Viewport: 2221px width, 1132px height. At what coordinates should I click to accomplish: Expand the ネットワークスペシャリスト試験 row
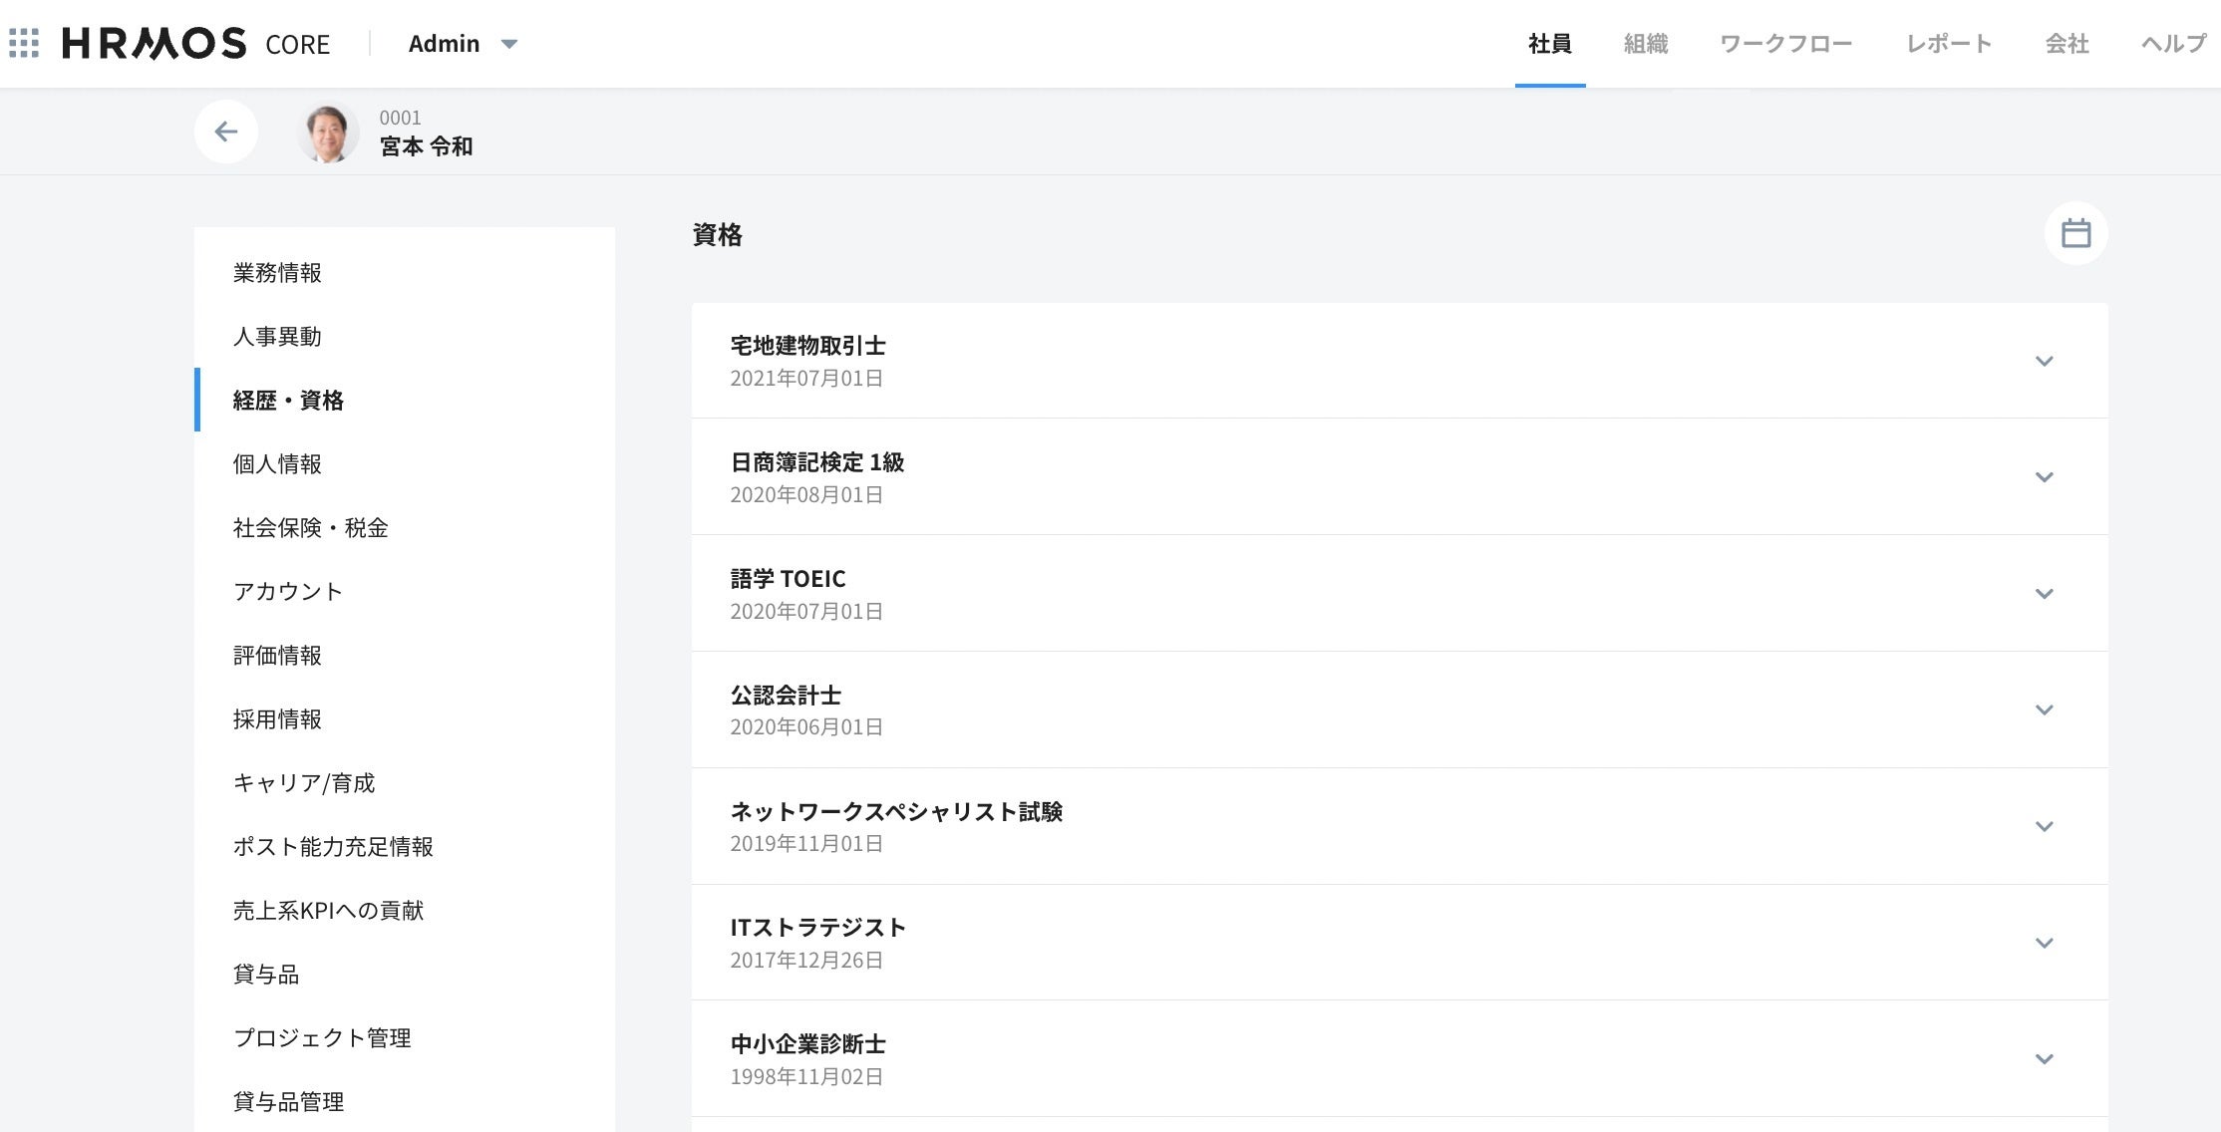click(2044, 826)
